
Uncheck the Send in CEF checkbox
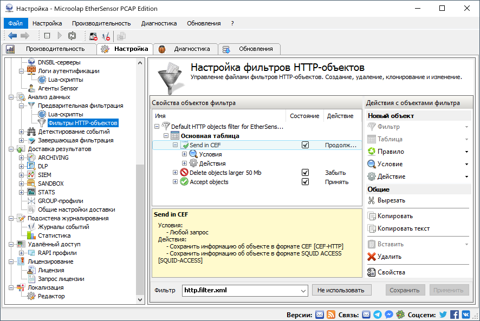click(306, 145)
